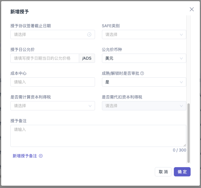
Task: Click the resize handle of 授予备注 textarea
Action: pos(185,145)
